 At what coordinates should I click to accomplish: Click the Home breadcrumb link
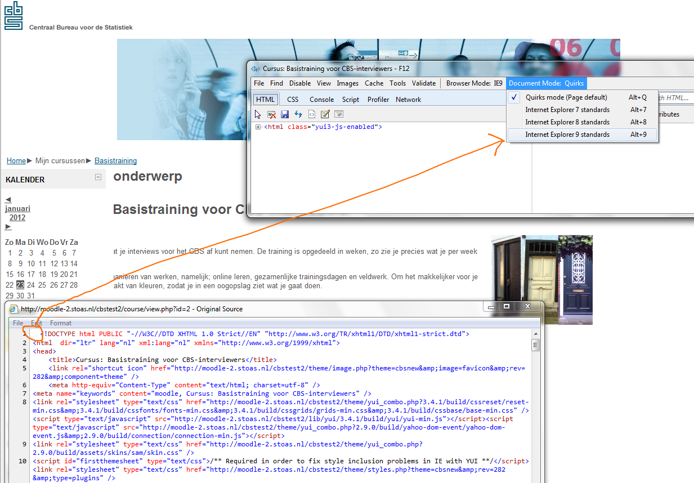pyautogui.click(x=16, y=161)
